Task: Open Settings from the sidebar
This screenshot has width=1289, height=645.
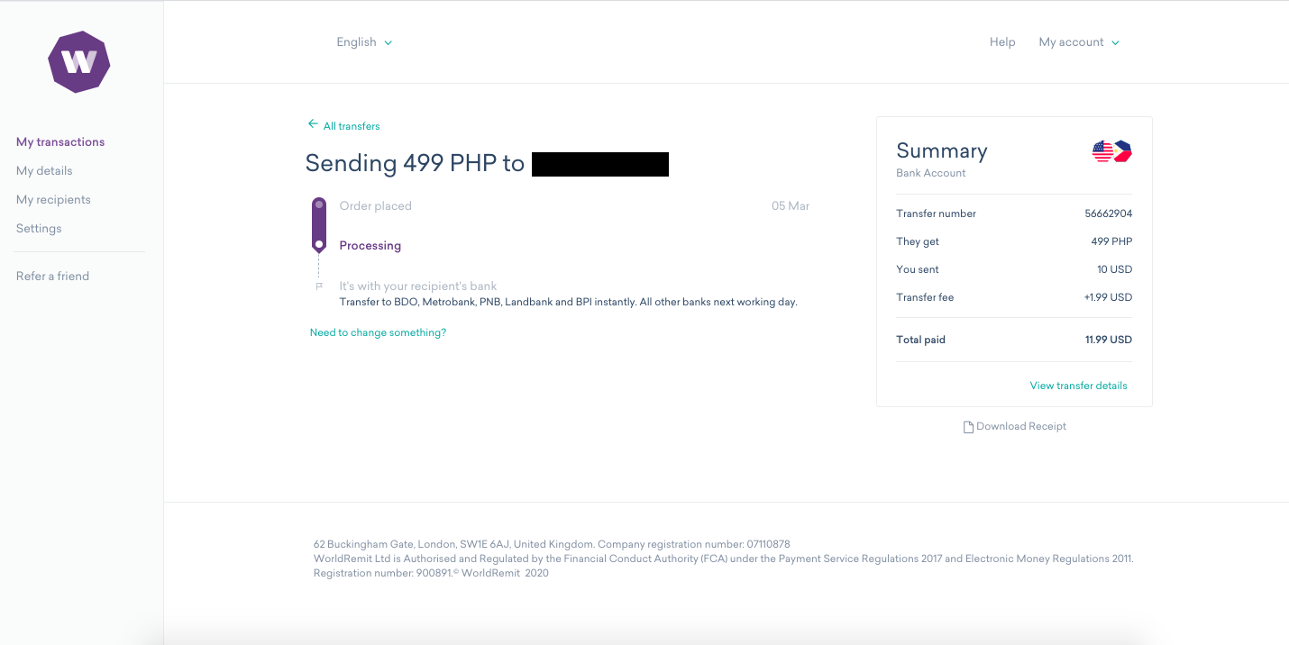Action: pos(39,228)
